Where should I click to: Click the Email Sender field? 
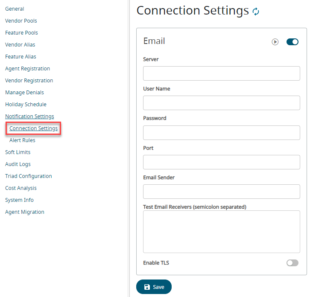221,192
